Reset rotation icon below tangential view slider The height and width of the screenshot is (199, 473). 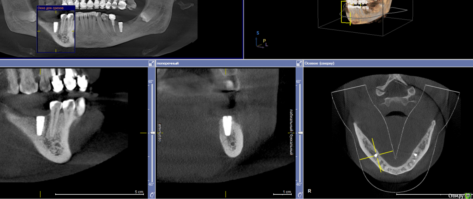click(x=152, y=194)
